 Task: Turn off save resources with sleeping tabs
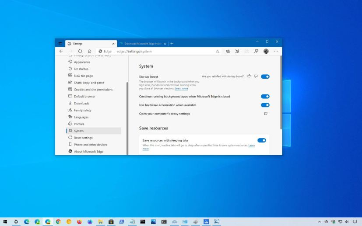tap(262, 140)
